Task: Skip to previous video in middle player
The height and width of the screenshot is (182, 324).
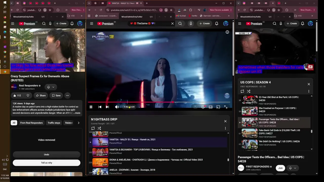Action: click(x=100, y=107)
